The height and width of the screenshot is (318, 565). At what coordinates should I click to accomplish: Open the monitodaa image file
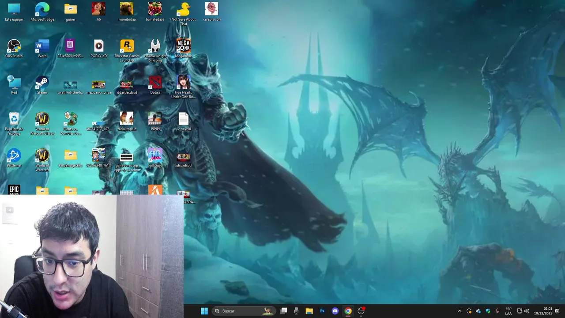click(x=127, y=12)
